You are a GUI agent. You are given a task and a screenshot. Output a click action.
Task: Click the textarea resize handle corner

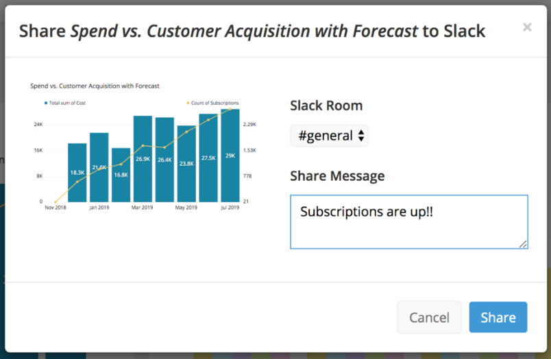[x=523, y=244]
